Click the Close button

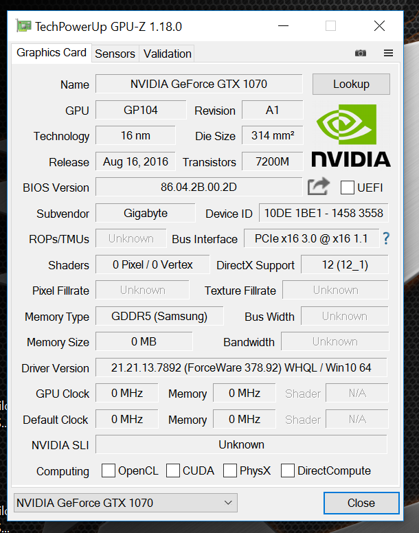[361, 503]
